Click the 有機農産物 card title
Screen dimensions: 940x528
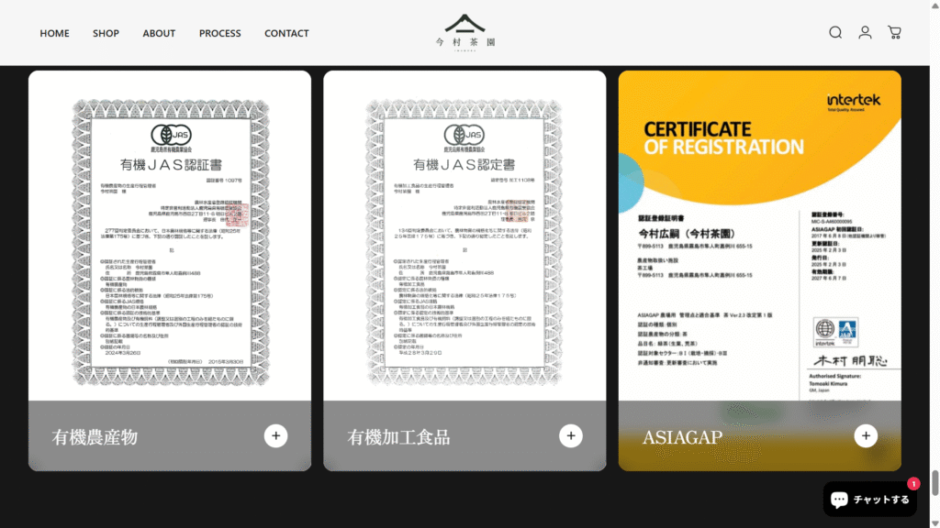95,437
